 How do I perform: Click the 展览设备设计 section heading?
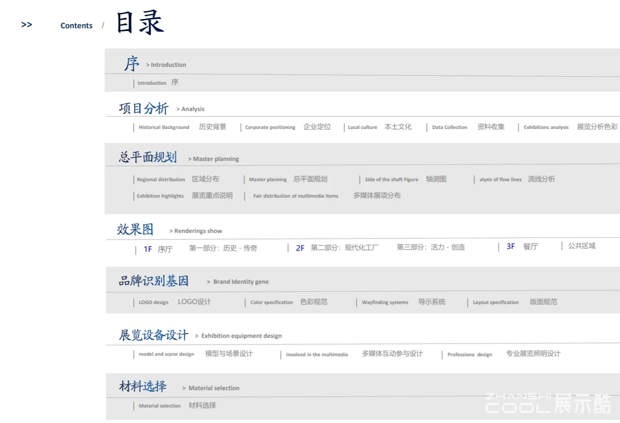point(154,335)
